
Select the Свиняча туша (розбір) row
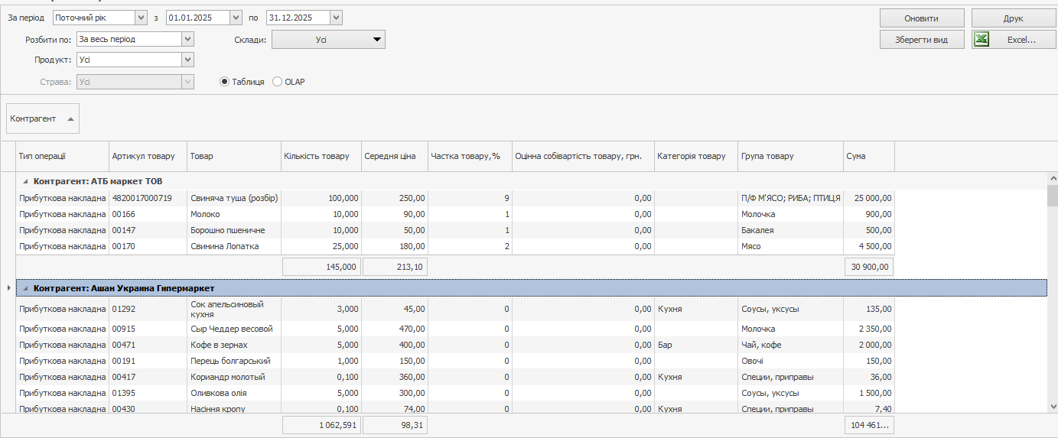click(233, 198)
